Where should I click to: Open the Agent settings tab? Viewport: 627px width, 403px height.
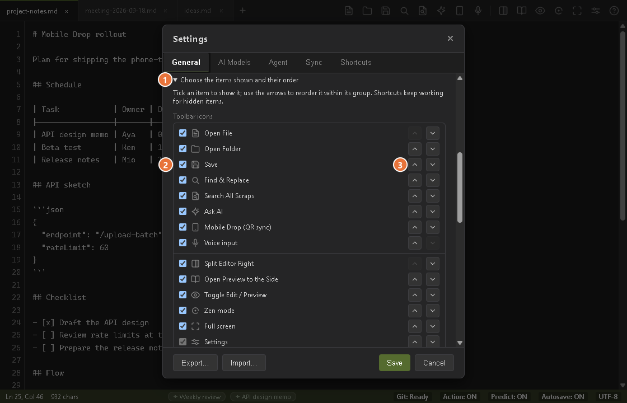click(x=278, y=62)
